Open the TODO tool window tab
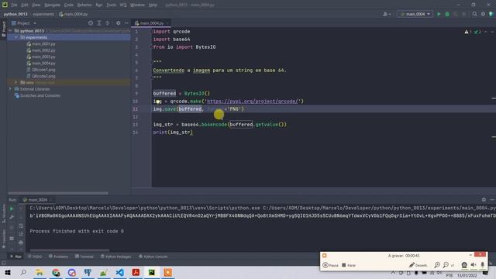 click(35, 257)
